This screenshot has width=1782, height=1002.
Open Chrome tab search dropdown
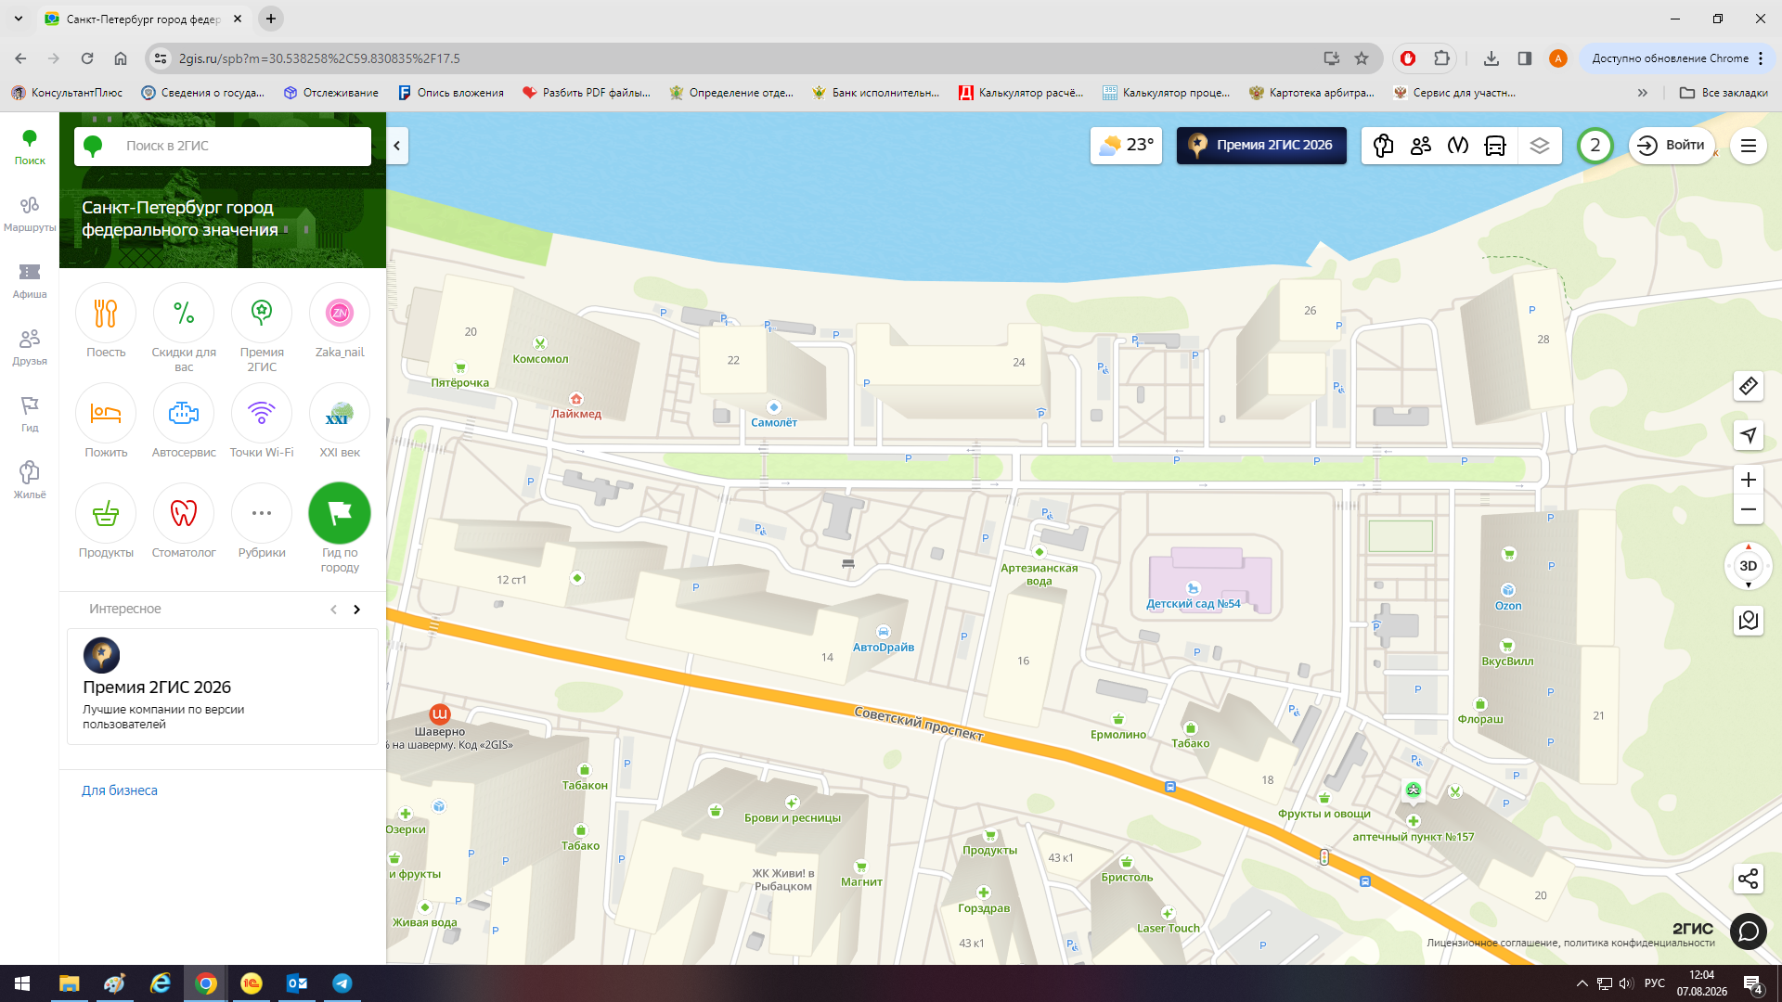pos(19,19)
